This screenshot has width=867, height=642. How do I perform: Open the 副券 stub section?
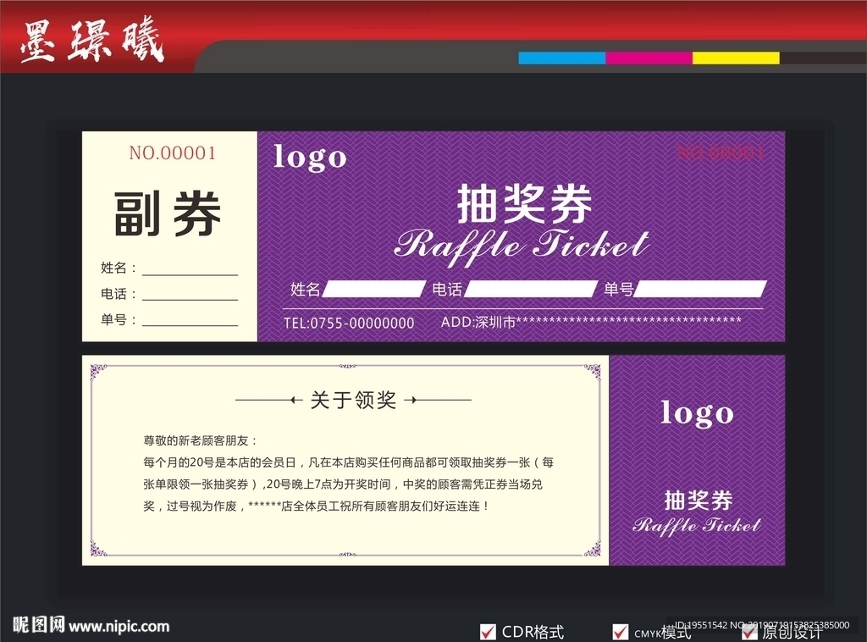pos(167,213)
